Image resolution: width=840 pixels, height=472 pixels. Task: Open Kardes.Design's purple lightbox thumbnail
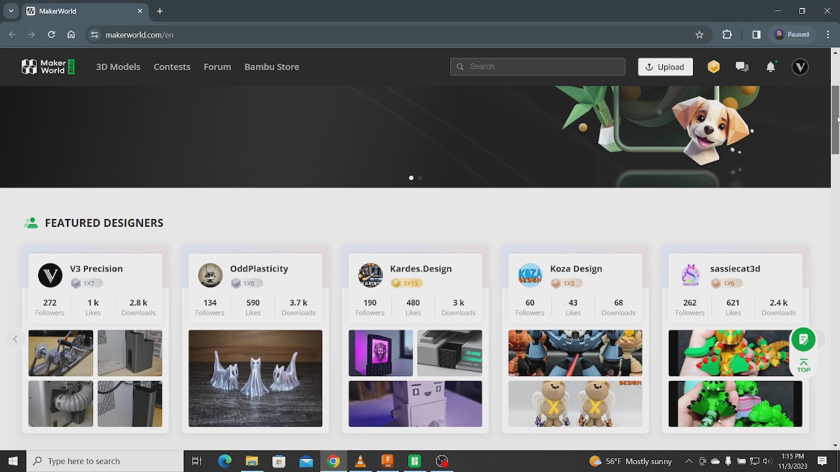pyautogui.click(x=381, y=353)
